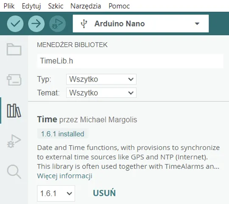Click the USUŃ button to remove library

104,193
